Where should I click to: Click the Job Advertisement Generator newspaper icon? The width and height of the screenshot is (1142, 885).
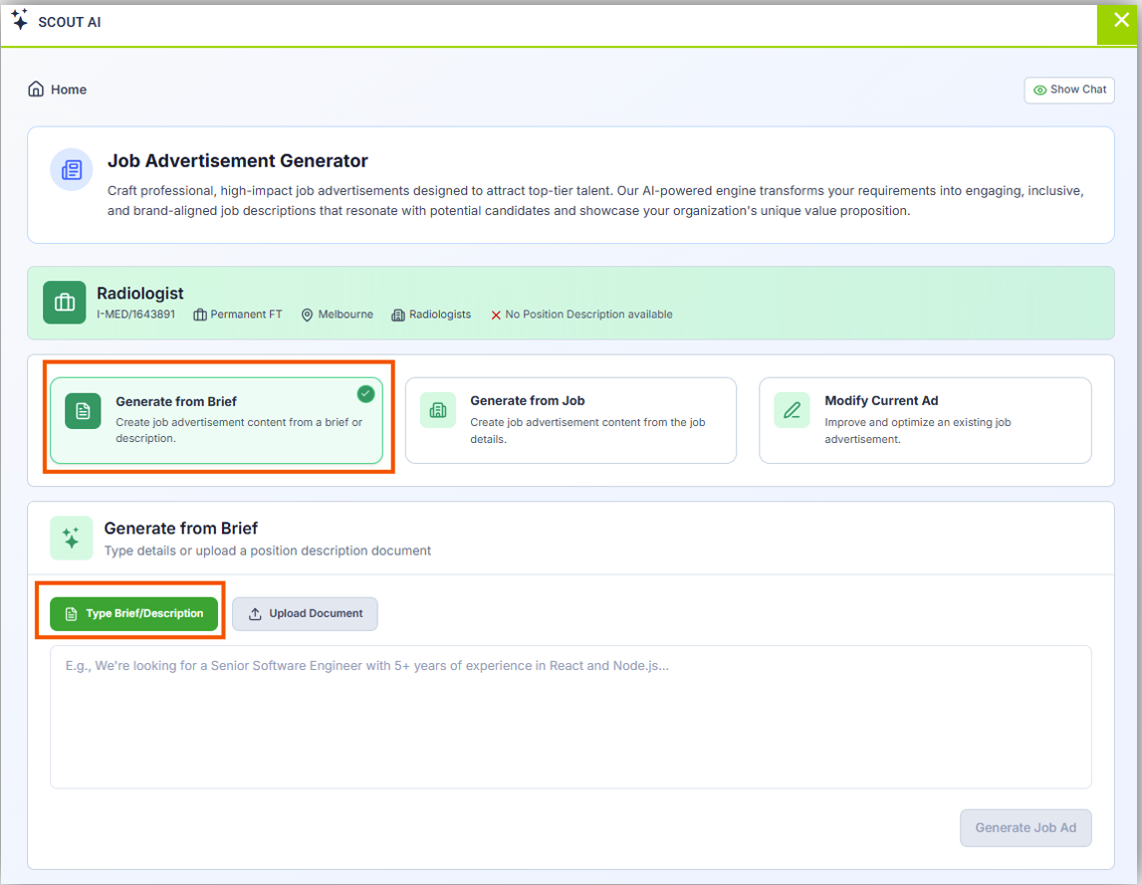[72, 170]
